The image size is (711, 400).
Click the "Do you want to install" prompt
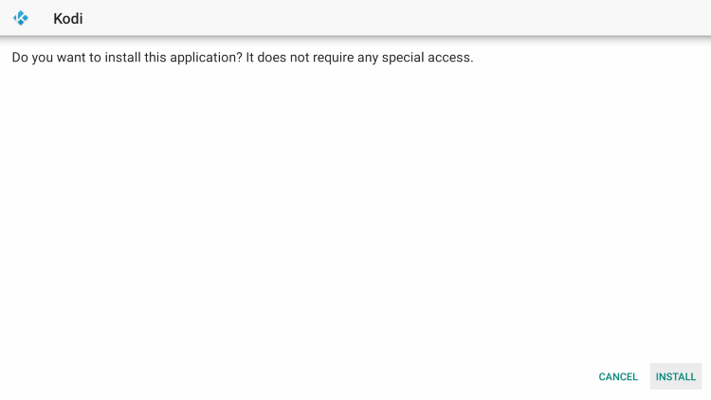[x=127, y=58]
